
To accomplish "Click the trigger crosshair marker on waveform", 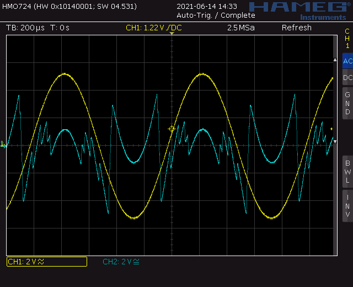I will pos(172,129).
